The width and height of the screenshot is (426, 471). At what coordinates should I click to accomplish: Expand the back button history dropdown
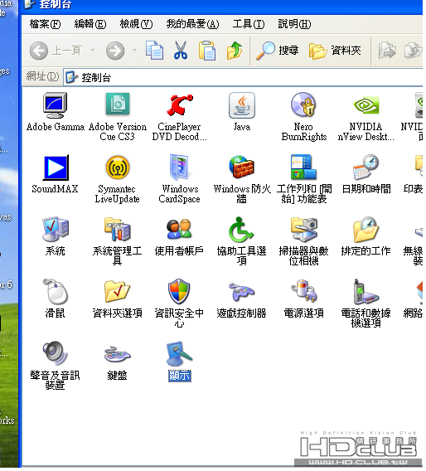click(93, 50)
